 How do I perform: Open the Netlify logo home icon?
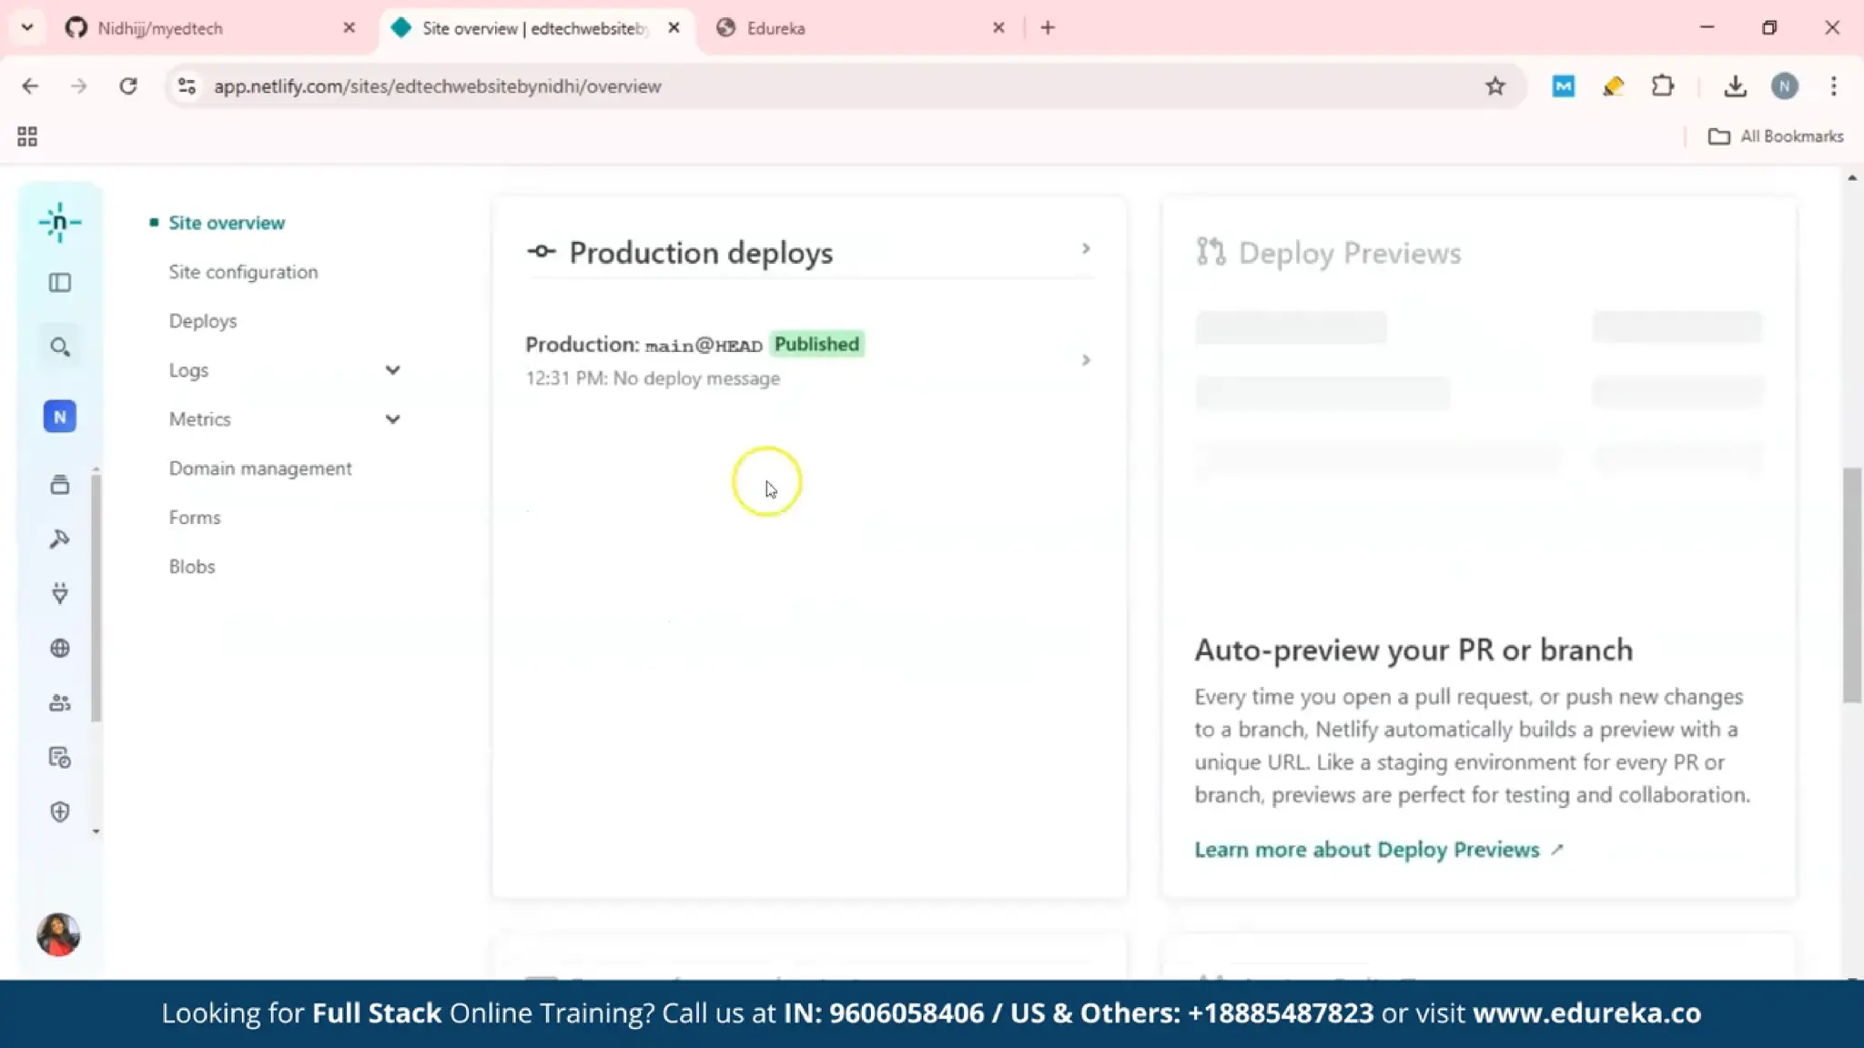[60, 223]
